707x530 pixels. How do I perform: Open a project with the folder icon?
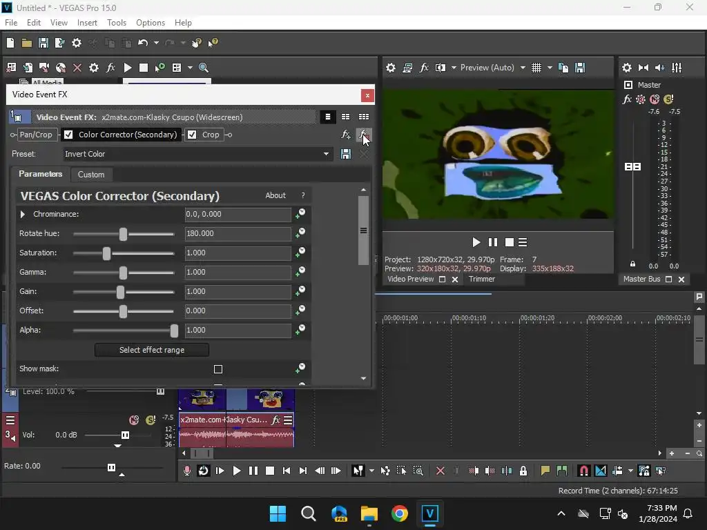pos(27,43)
